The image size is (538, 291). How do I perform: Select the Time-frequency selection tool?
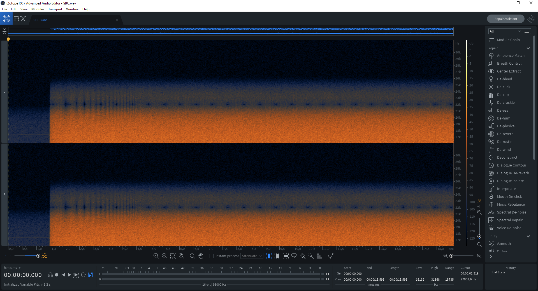click(x=277, y=256)
